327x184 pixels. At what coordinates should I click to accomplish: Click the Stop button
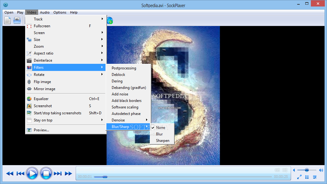point(46,173)
